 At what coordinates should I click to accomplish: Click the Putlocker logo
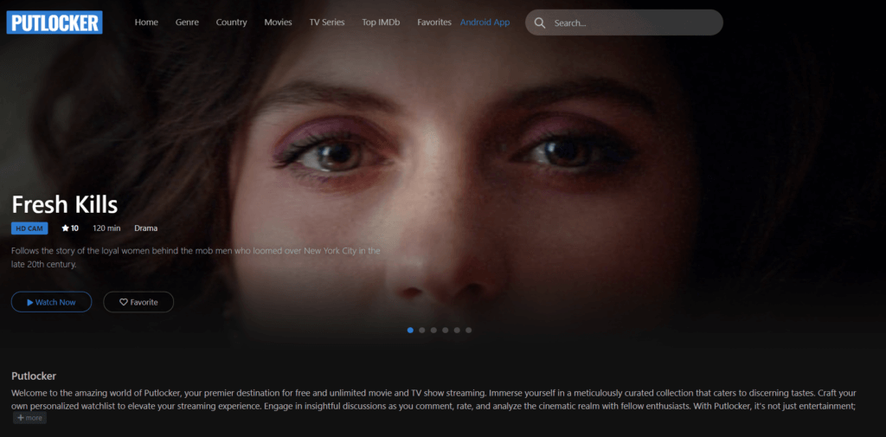(x=55, y=22)
